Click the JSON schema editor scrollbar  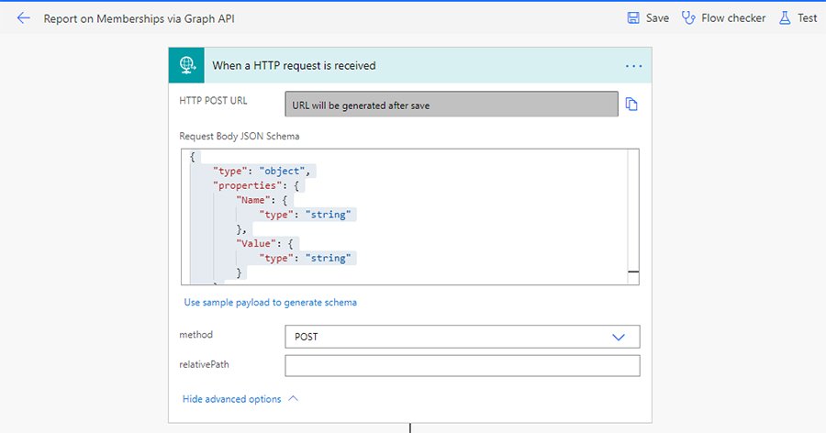click(633, 216)
